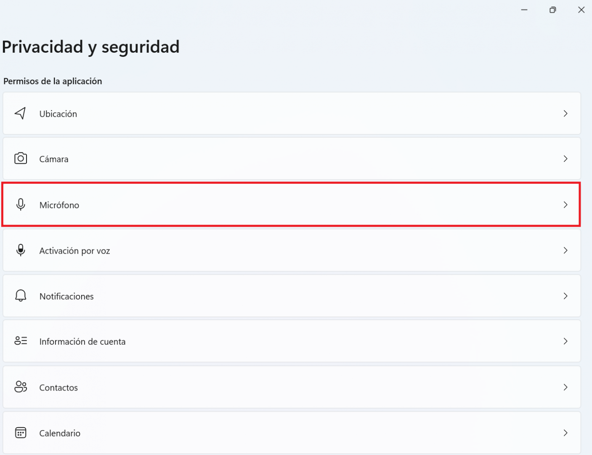Click the Contactos people icon
Image resolution: width=592 pixels, height=455 pixels.
[x=21, y=387]
